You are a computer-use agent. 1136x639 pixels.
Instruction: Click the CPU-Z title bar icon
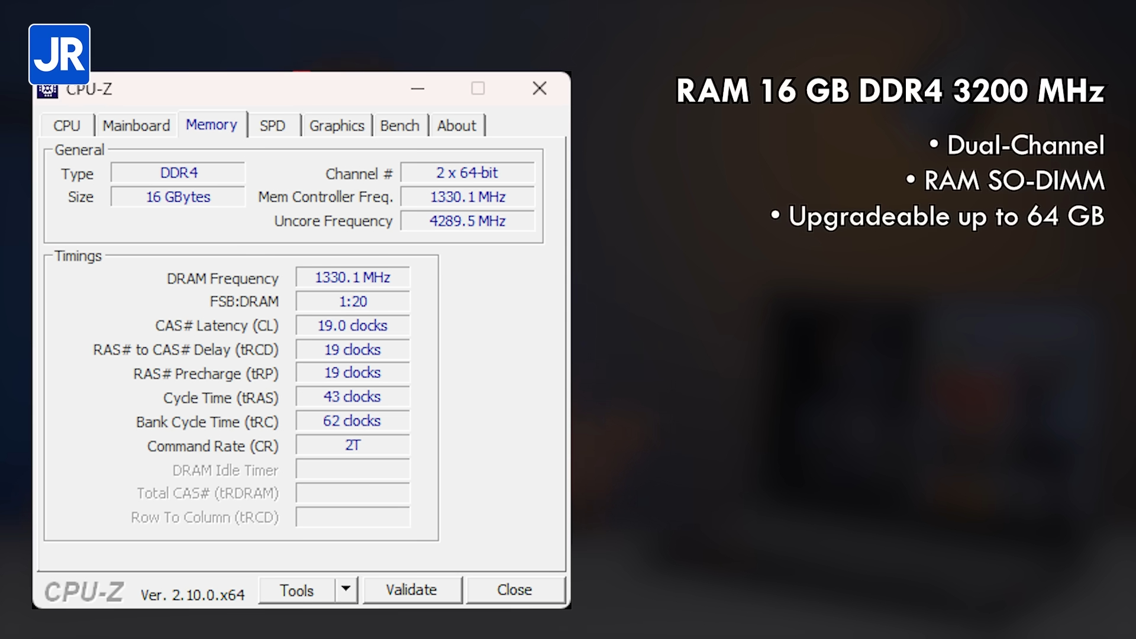coord(47,92)
